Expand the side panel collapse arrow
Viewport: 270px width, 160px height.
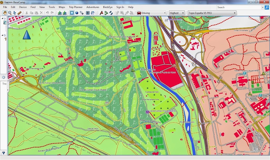(x=8, y=90)
